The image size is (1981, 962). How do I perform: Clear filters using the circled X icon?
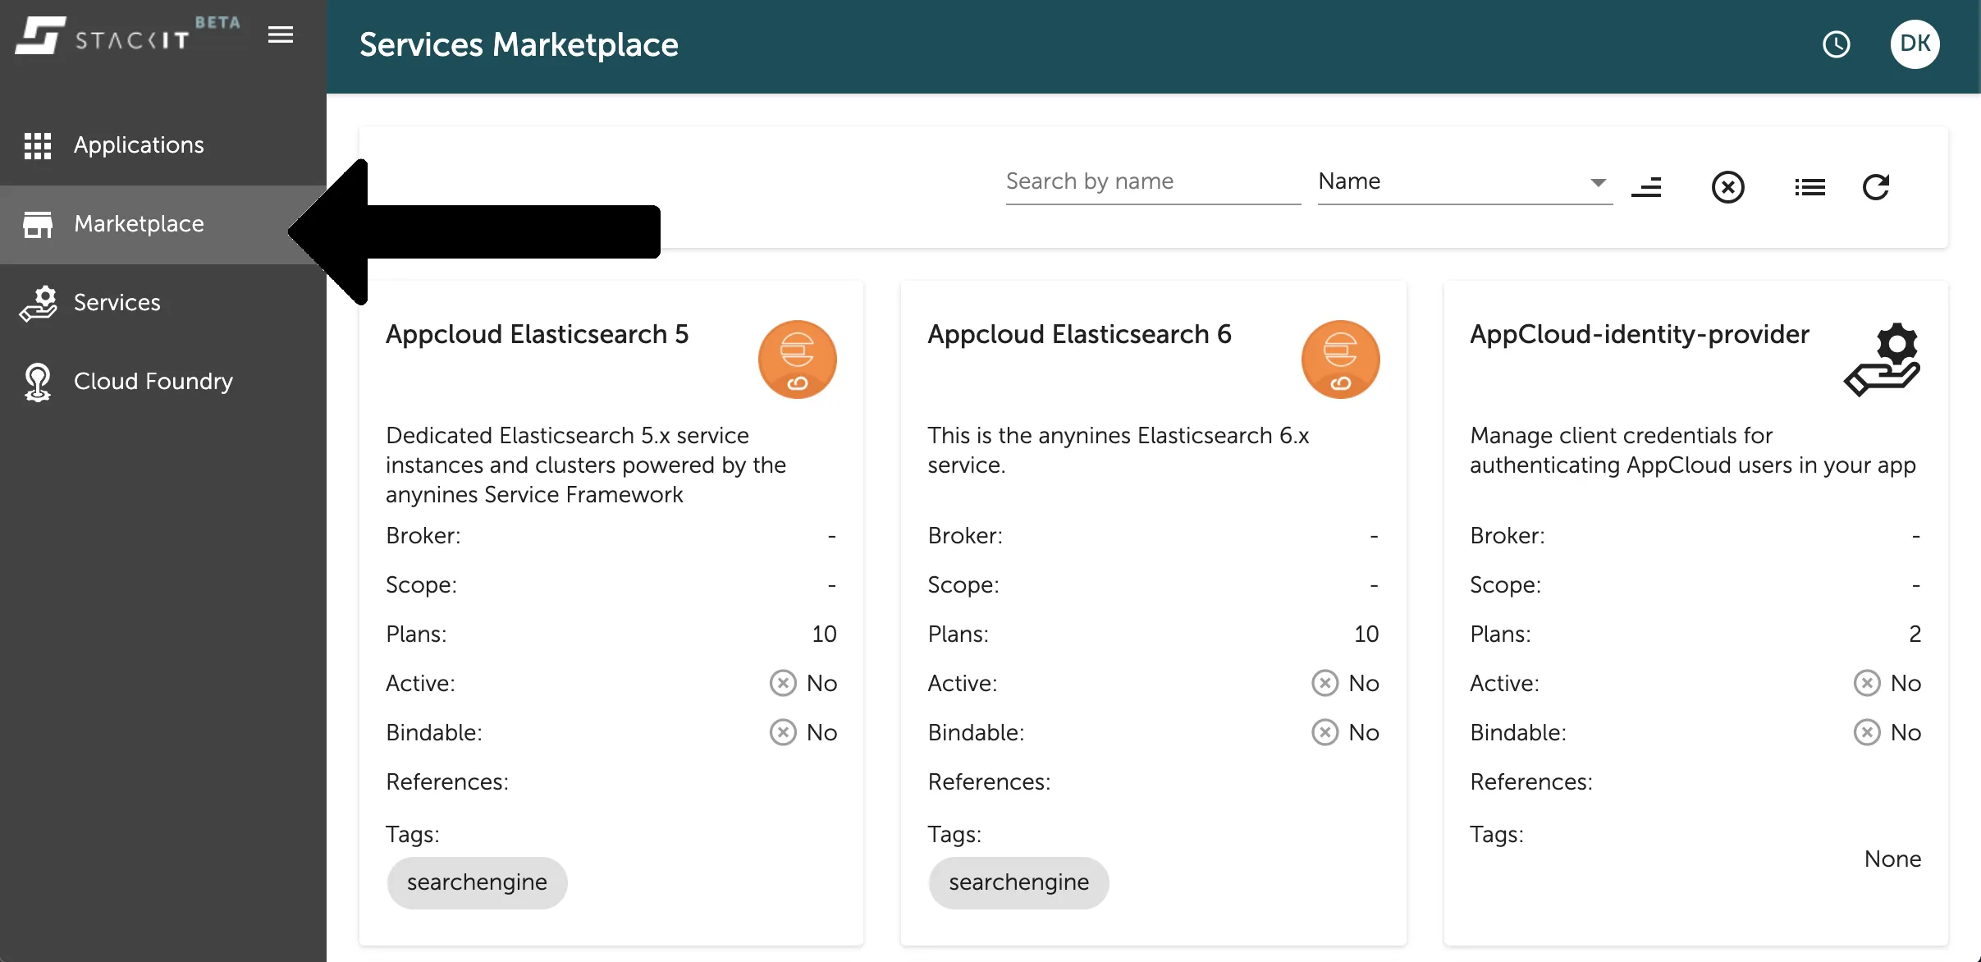tap(1729, 186)
